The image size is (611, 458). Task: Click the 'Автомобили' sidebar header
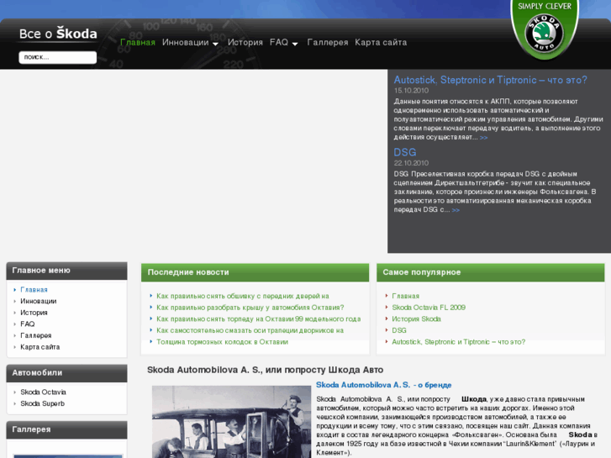point(66,373)
